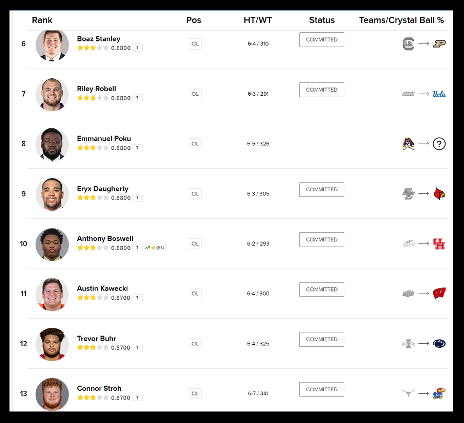Click the COMMITTED button for Riley Robell
This screenshot has height=423, width=464.
click(321, 90)
